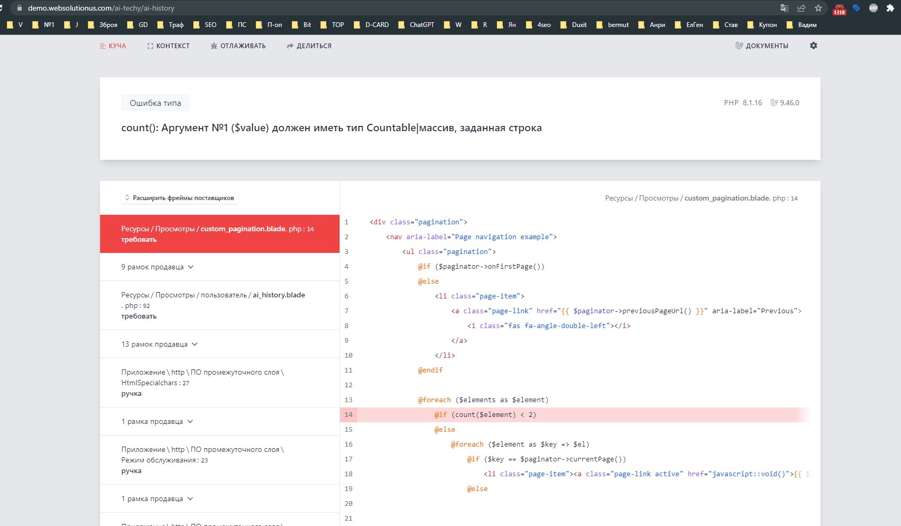Switch to the КОНТЕКСТ tab
This screenshot has height=526, width=901.
click(168, 46)
